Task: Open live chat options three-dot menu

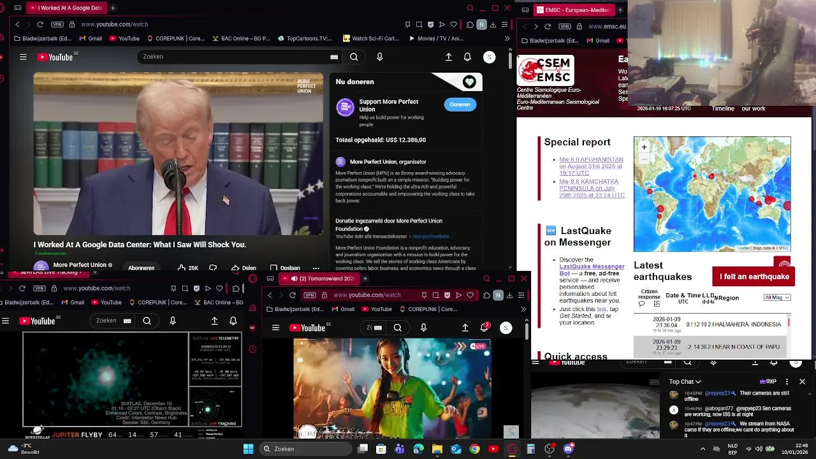Action: tap(787, 382)
